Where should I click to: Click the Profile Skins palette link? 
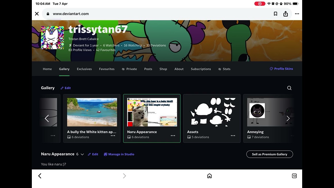(x=281, y=69)
